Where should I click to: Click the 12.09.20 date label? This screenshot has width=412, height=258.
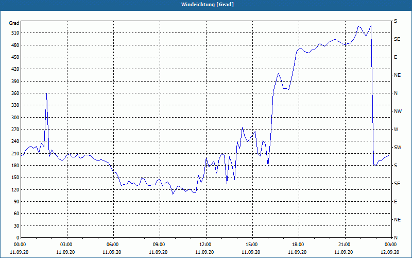(390, 252)
